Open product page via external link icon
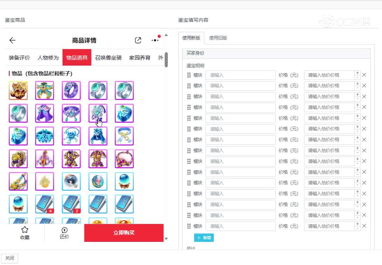The width and height of the screenshot is (382, 265). 138,40
